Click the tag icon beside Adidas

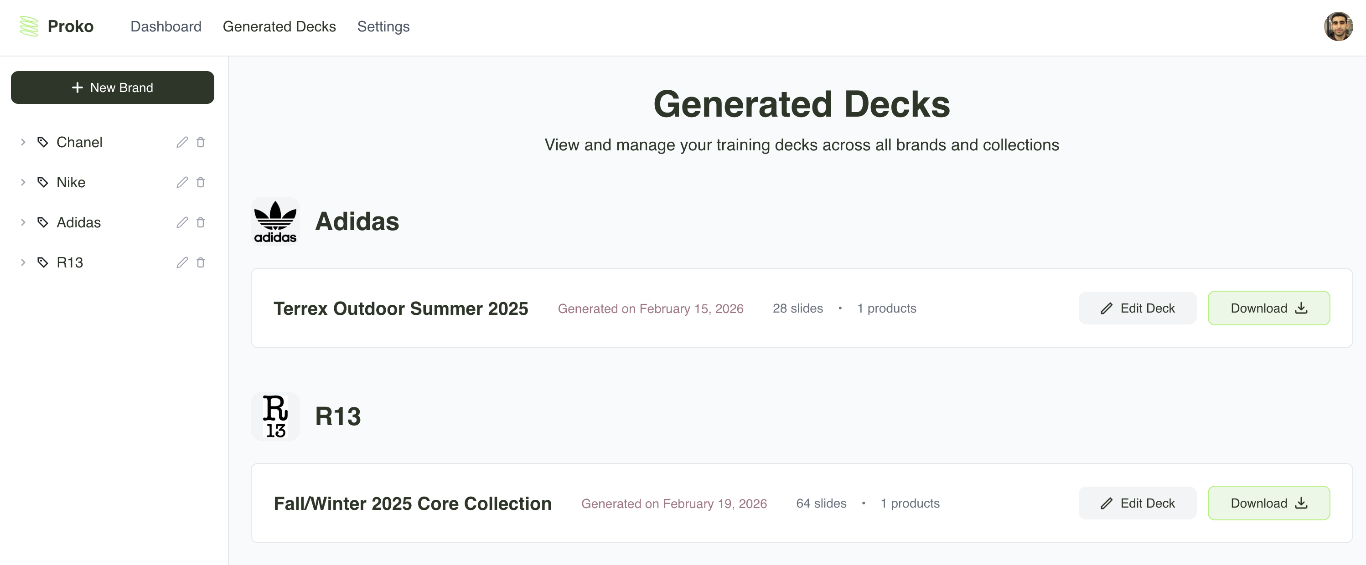(x=42, y=223)
